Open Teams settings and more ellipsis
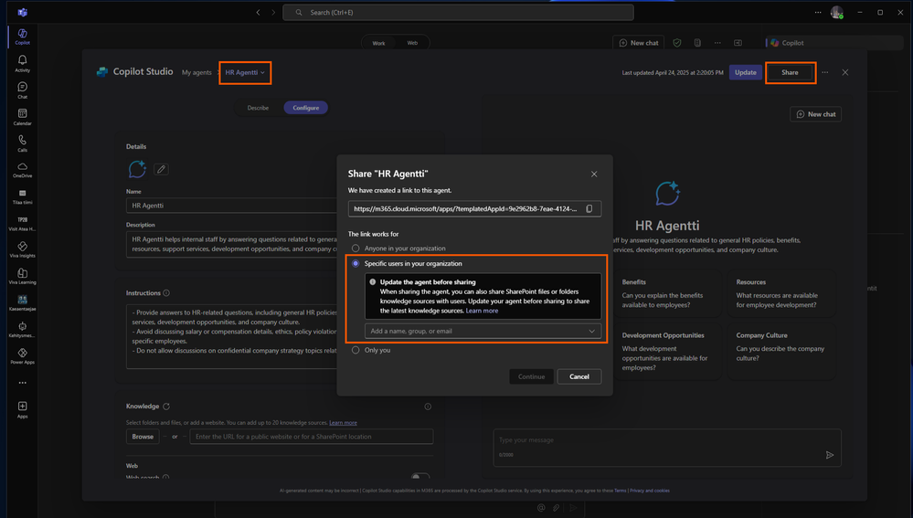This screenshot has height=518, width=913. [818, 12]
